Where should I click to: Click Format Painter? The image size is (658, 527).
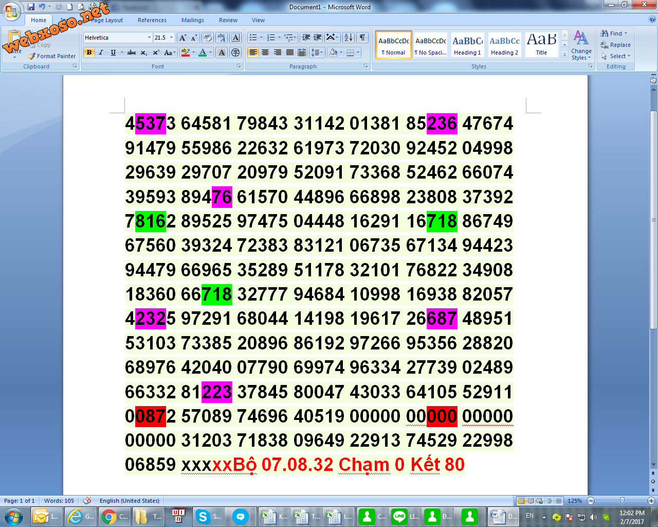52,56
